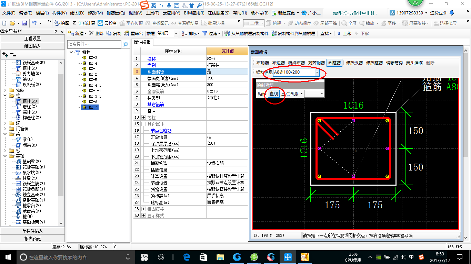Expand 芯柱 property row
The width and height of the screenshot is (471, 264).
(x=143, y=118)
